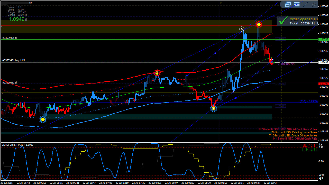This screenshot has width=329, height=185.
Task: Open the three-line menu icon in top panel
Action: tap(297, 4)
